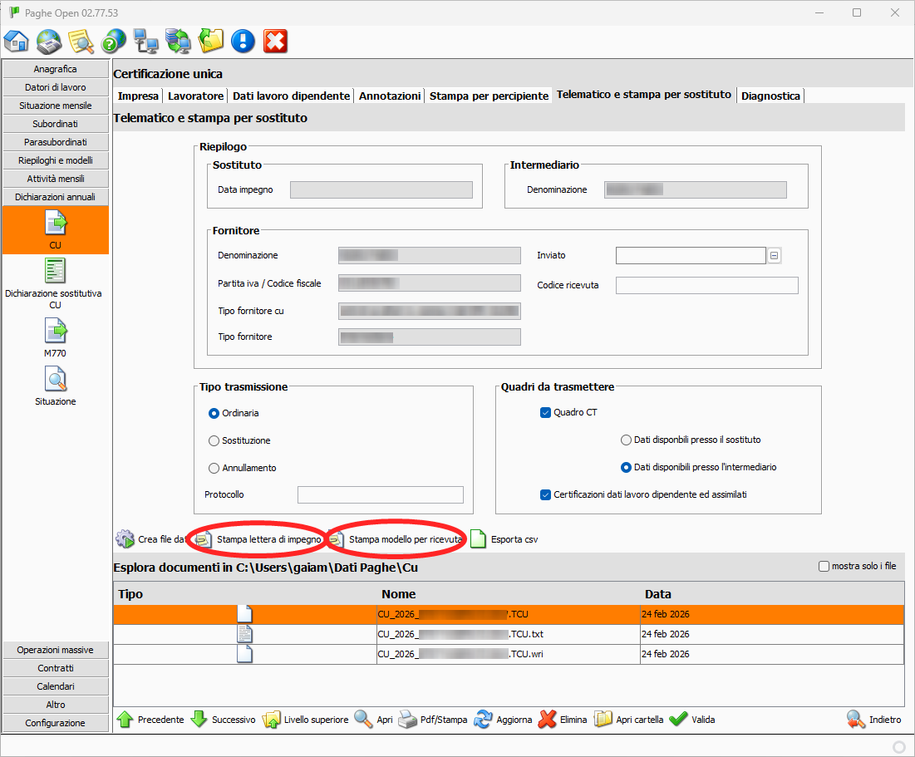Click the Crea file dati gear icon

click(x=125, y=539)
